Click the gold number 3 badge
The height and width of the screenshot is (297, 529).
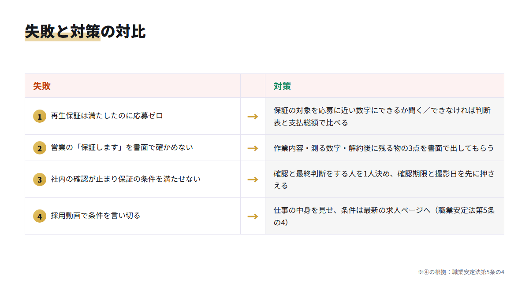[x=40, y=179]
